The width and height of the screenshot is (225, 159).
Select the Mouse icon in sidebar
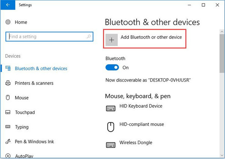[8, 98]
